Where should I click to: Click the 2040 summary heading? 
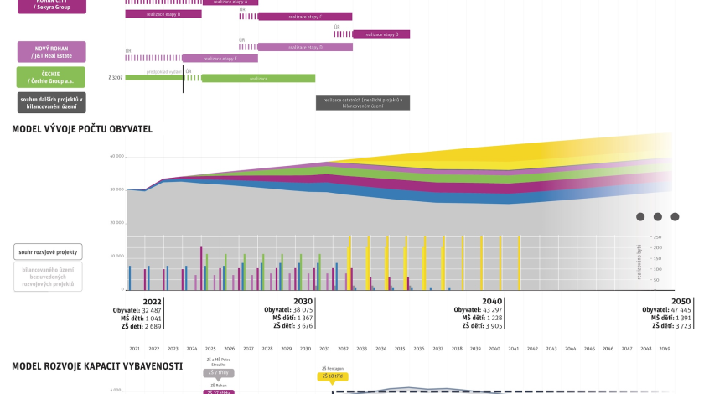[x=492, y=302]
